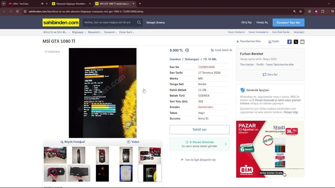335x188 pixels.
Task: Bookmark this page with the star icon
Action: pyautogui.click(x=300, y=11)
